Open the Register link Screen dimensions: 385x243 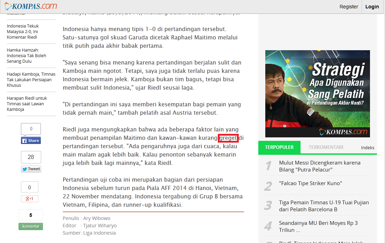point(349,7)
